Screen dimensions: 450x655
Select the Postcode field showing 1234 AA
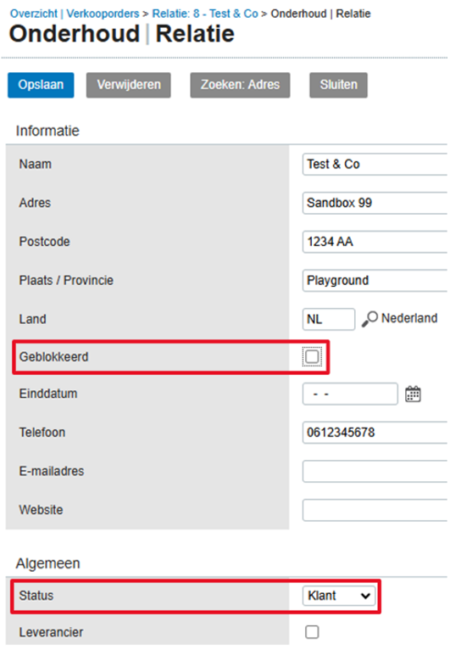pyautogui.click(x=375, y=242)
